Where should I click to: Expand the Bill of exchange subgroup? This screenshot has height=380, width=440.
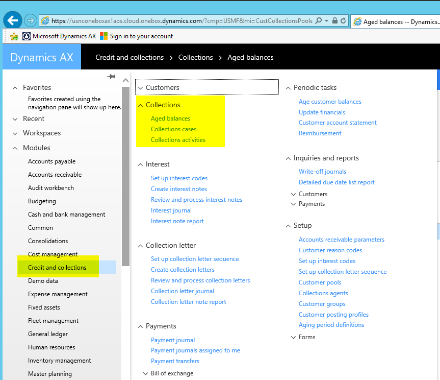click(146, 373)
